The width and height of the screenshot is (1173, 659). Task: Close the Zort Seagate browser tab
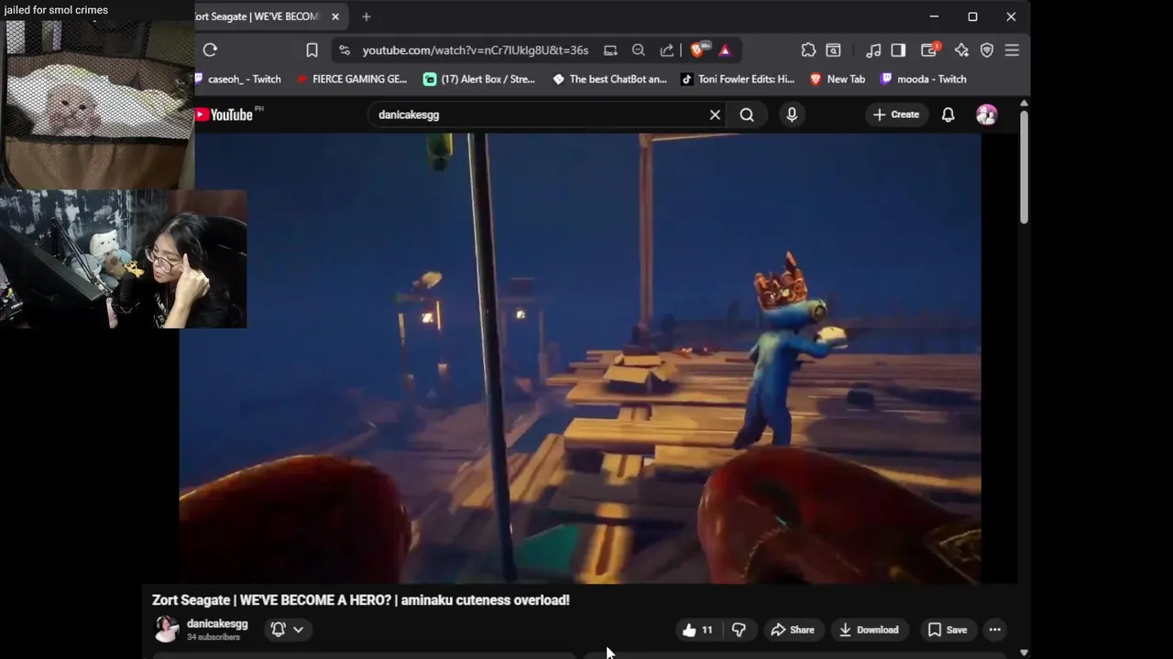[x=335, y=16]
